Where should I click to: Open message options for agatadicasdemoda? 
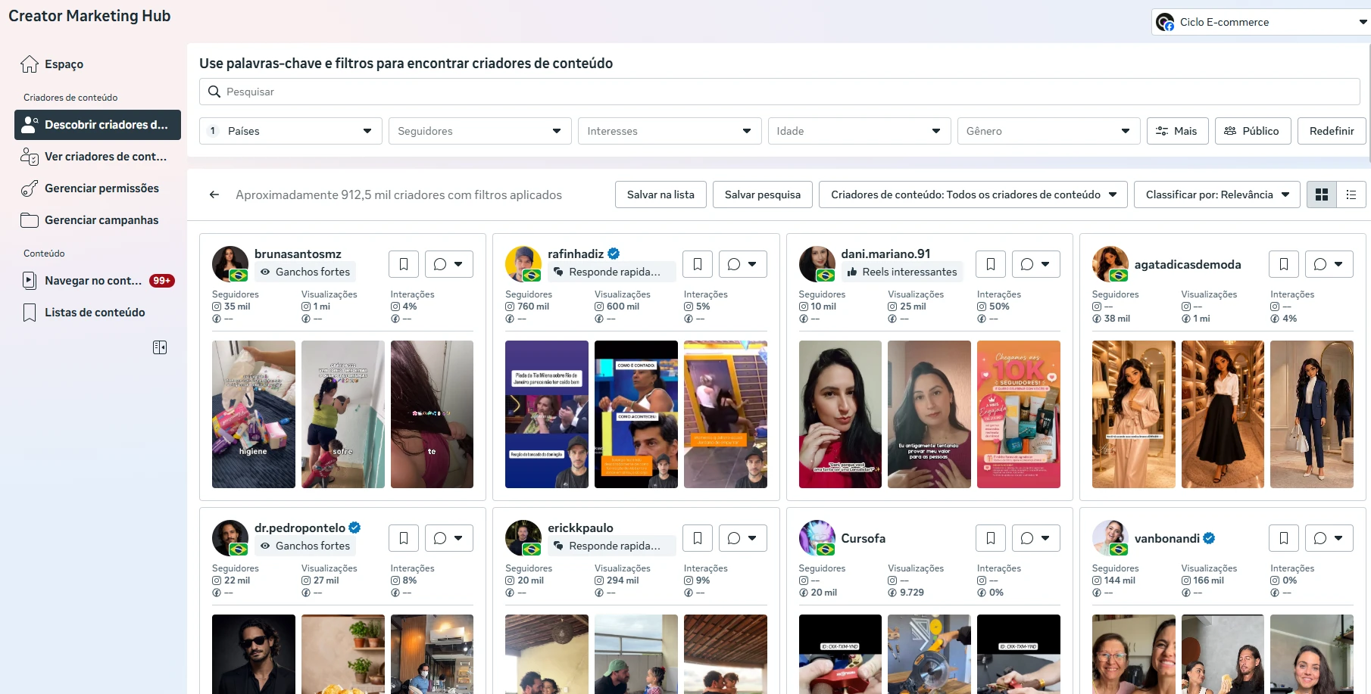pyautogui.click(x=1329, y=264)
